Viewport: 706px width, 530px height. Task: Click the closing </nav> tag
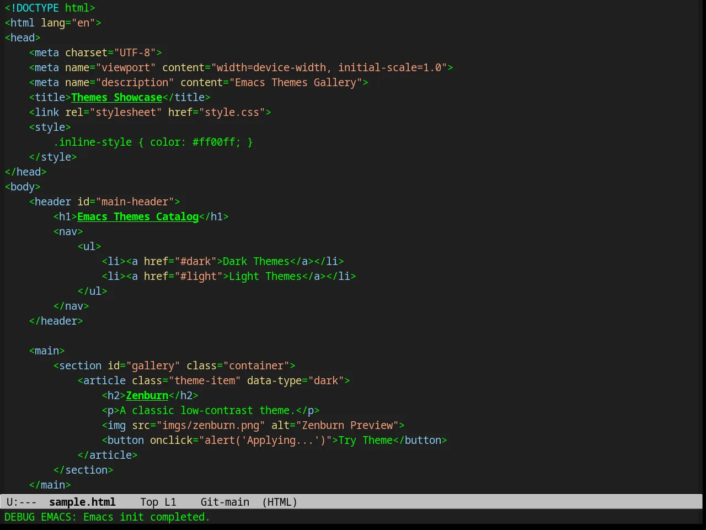pos(71,306)
